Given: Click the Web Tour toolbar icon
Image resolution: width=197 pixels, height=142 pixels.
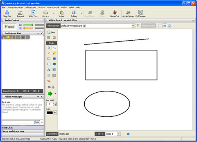Looking at the screenshot, I should [x=33, y=14].
